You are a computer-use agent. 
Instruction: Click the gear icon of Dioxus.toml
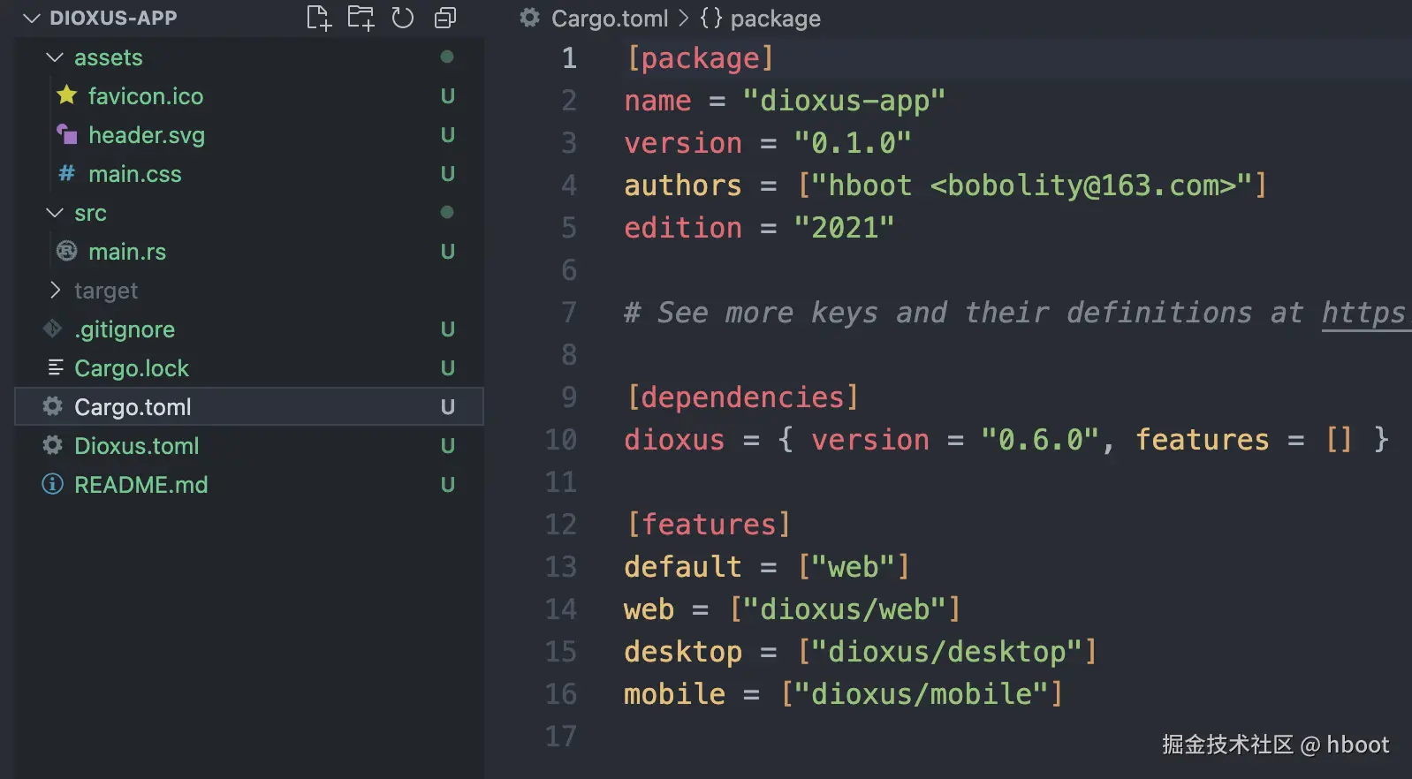coord(53,445)
